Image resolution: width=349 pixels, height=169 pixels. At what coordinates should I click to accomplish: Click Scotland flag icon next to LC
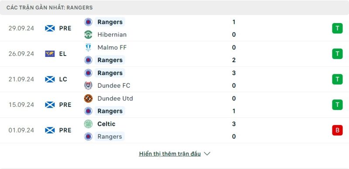pyautogui.click(x=50, y=79)
